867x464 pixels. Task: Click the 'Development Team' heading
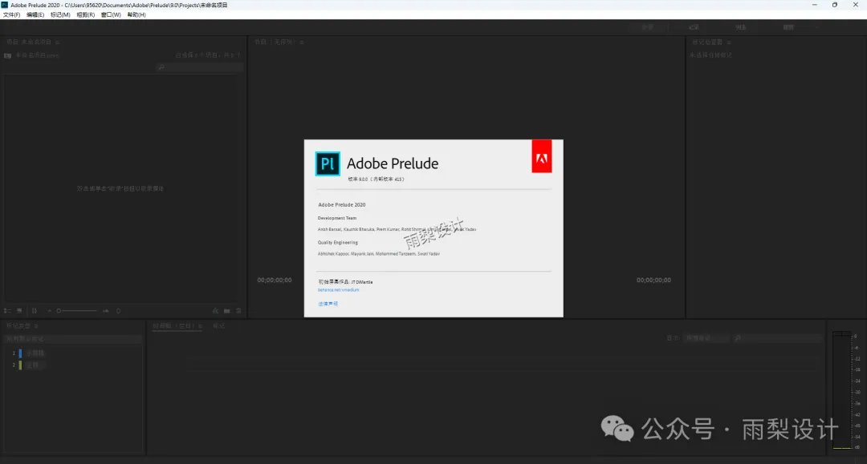coord(337,218)
